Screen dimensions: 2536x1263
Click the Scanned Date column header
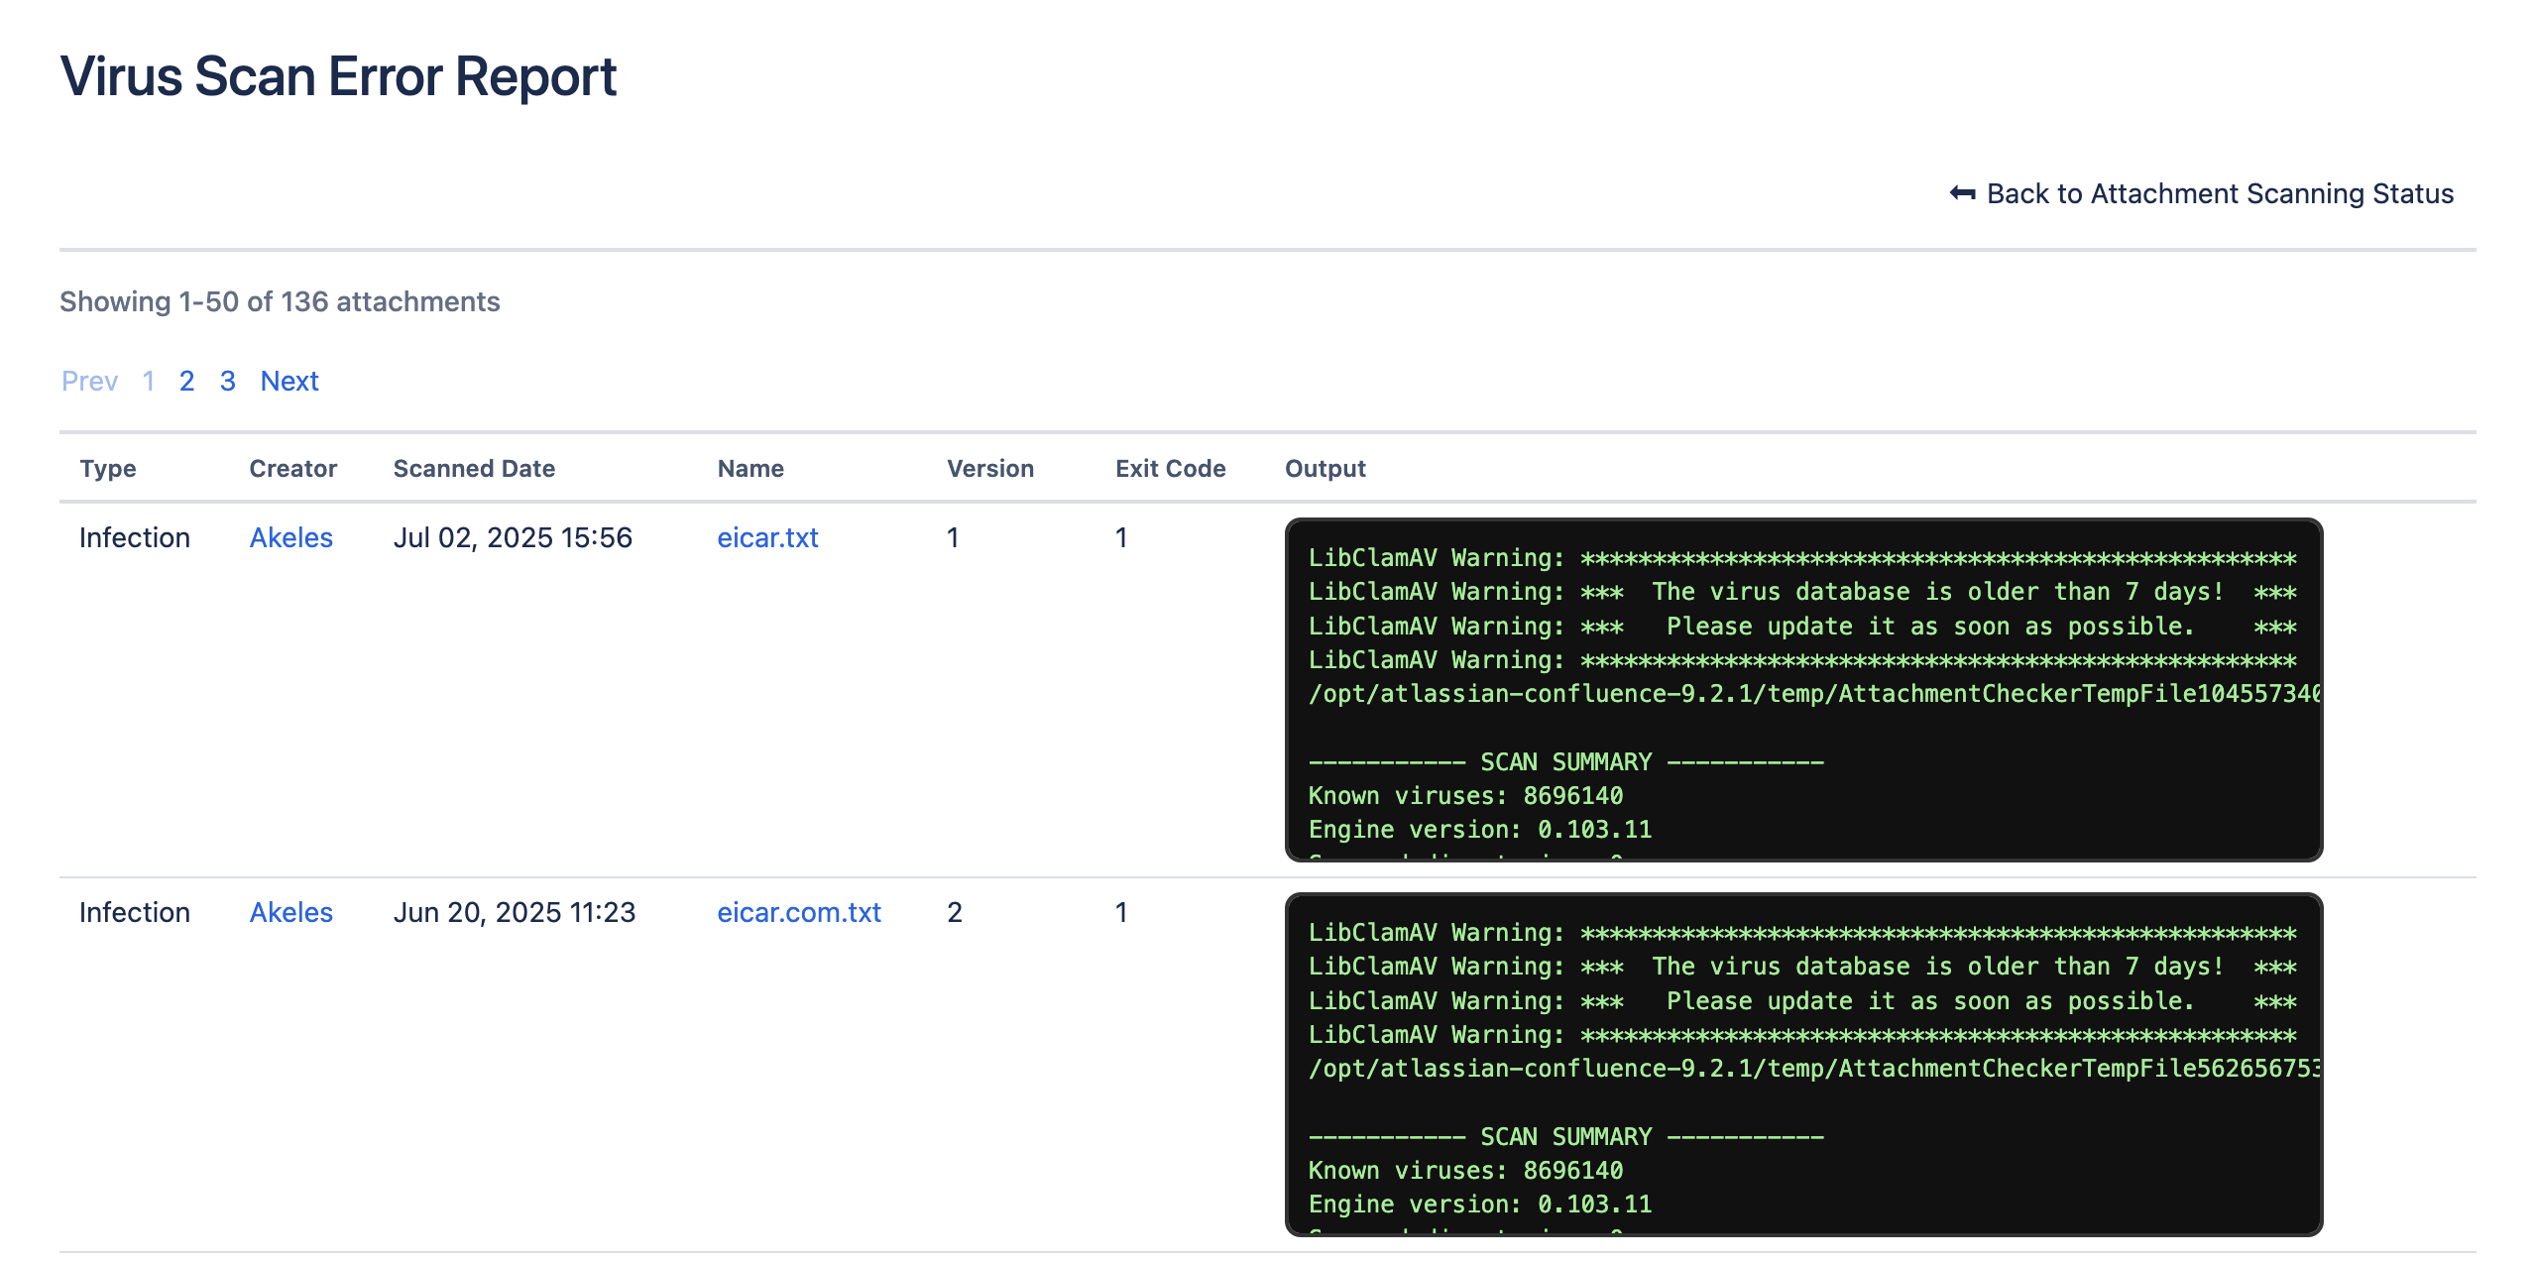point(474,468)
